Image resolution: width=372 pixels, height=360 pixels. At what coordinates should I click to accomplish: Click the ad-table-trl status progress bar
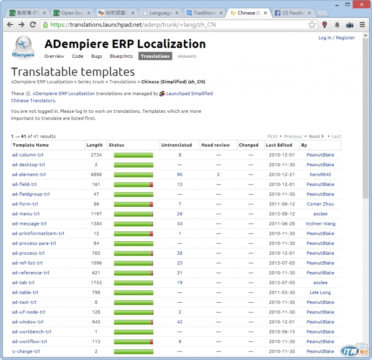tap(133, 292)
